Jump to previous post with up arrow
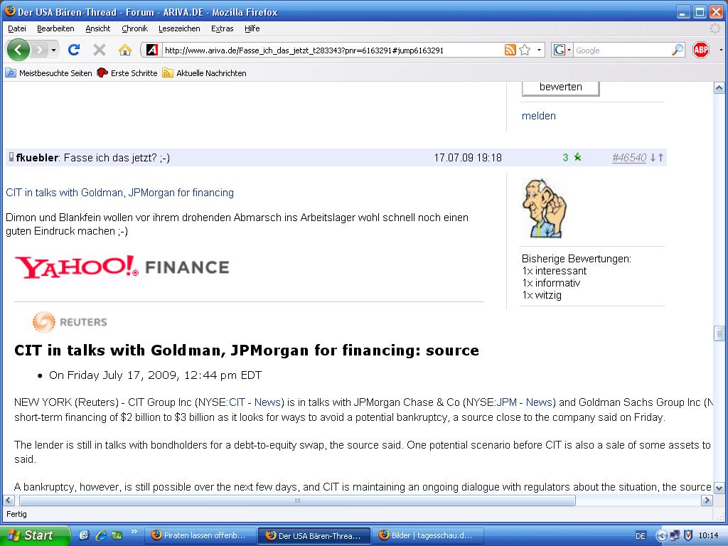This screenshot has height=546, width=728. 660,158
